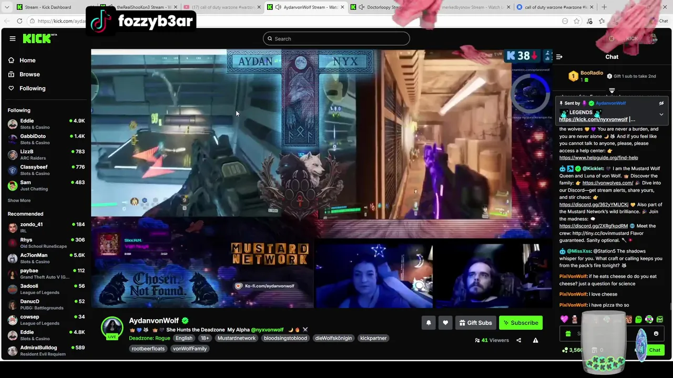Click AydanvonWolf streamer avatar

pos(112,327)
